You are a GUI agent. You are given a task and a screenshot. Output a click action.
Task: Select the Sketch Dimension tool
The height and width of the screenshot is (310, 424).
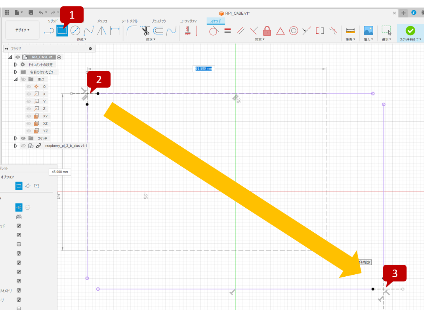[x=115, y=31]
